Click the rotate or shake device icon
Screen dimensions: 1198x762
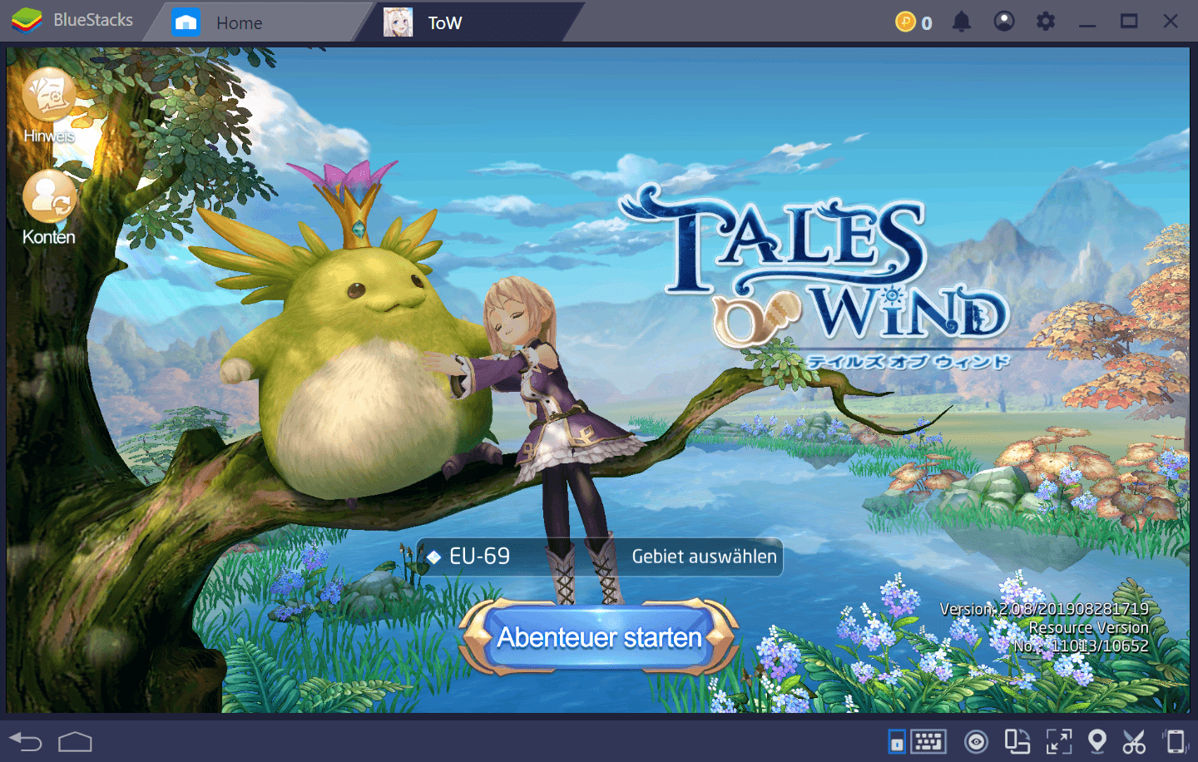[1175, 741]
